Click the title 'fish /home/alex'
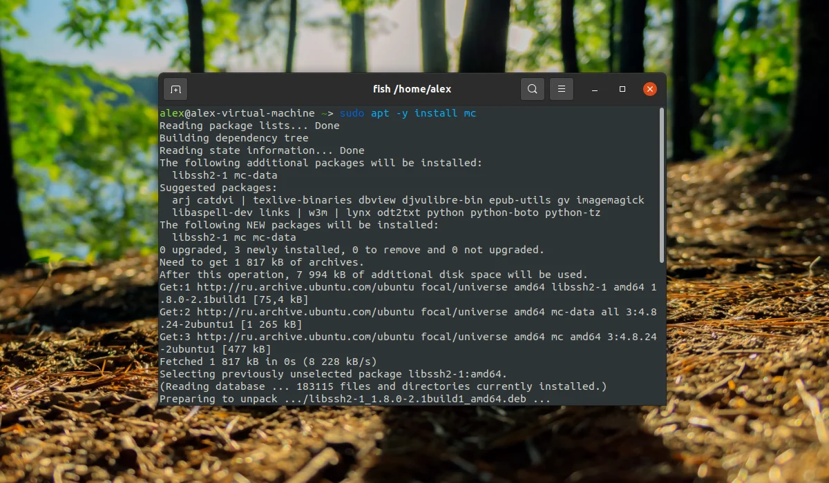Viewport: 829px width, 483px height. click(x=412, y=89)
